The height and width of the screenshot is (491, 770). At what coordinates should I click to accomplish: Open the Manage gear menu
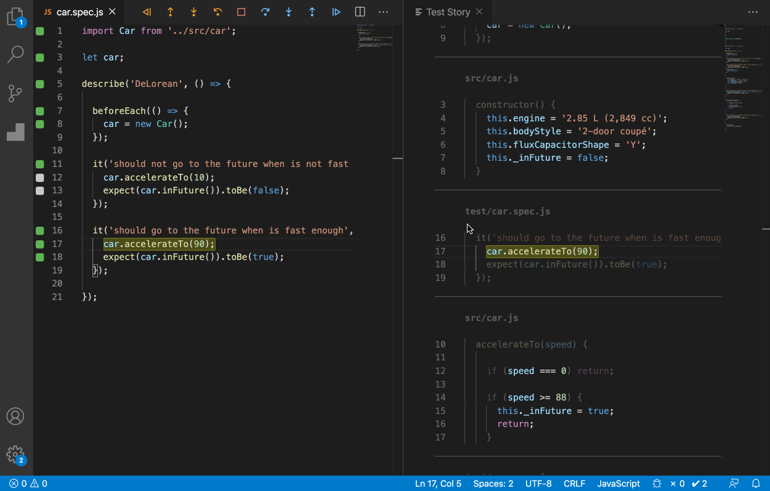[15, 455]
